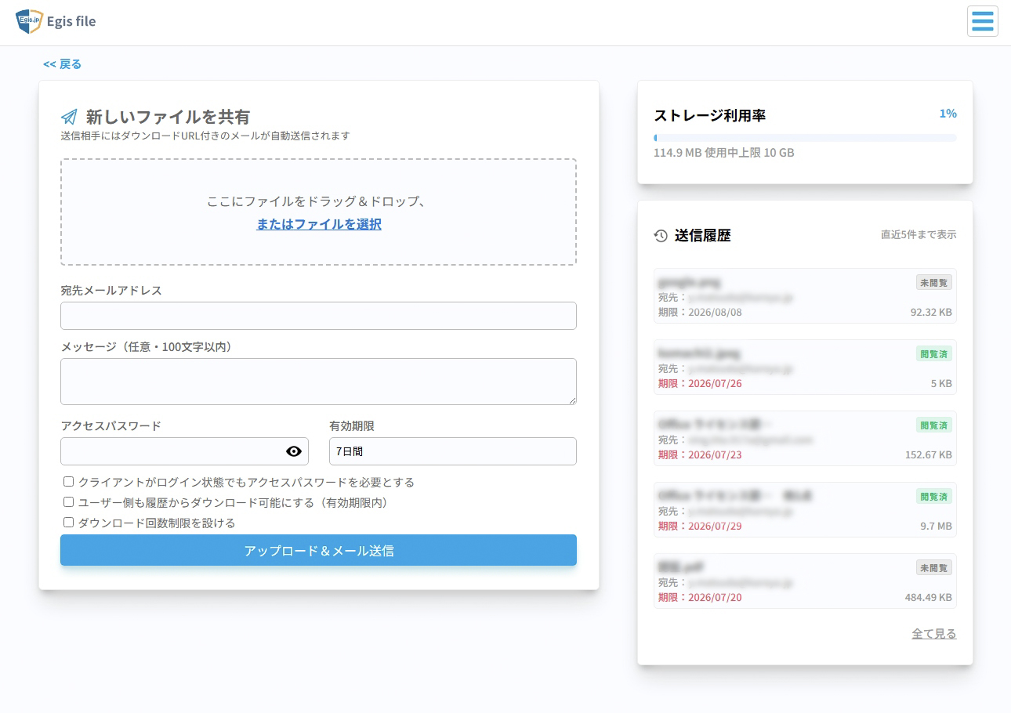The image size is (1011, 713).
Task: Focus the アクセスパスワード input field
Action: click(x=184, y=451)
